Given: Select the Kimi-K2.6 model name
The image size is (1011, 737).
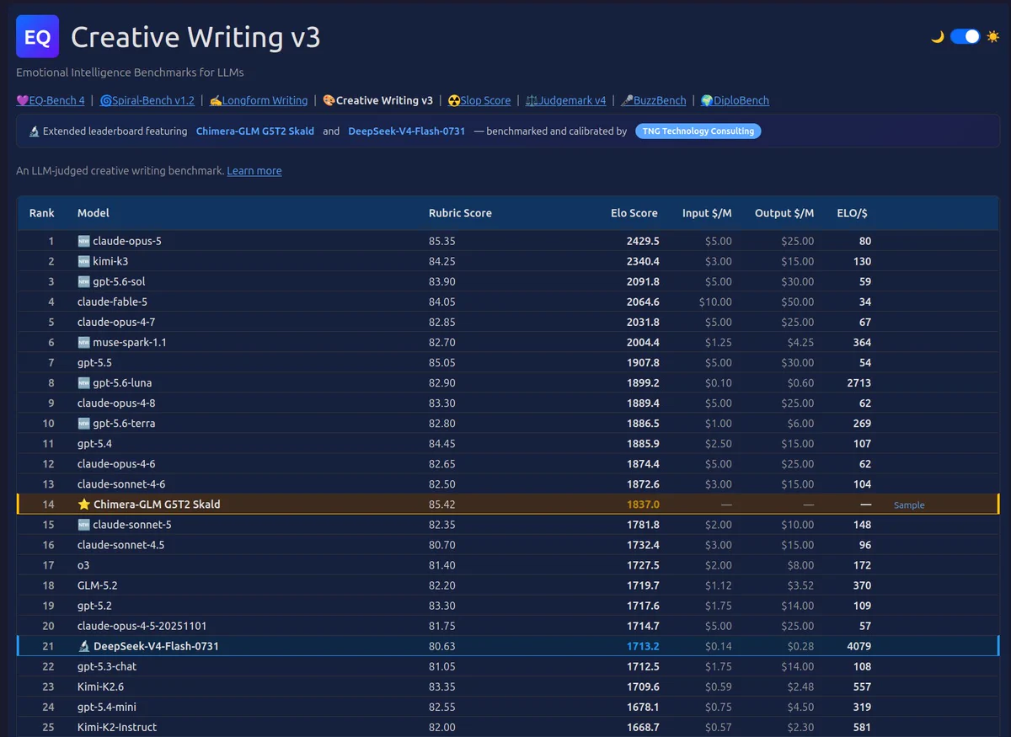Looking at the screenshot, I should tap(102, 686).
